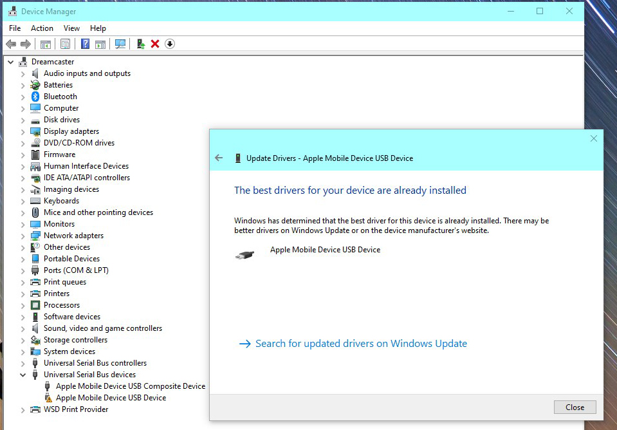Open the Action menu
Image resolution: width=617 pixels, height=430 pixels.
(42, 28)
